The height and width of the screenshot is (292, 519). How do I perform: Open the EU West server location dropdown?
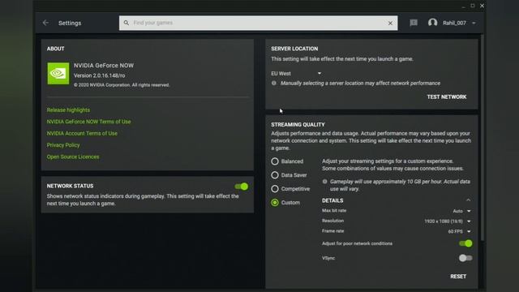coord(296,74)
